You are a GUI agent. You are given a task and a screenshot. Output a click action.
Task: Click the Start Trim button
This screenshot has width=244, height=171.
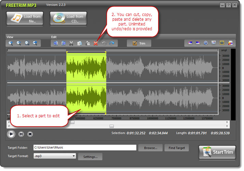tap(217, 152)
